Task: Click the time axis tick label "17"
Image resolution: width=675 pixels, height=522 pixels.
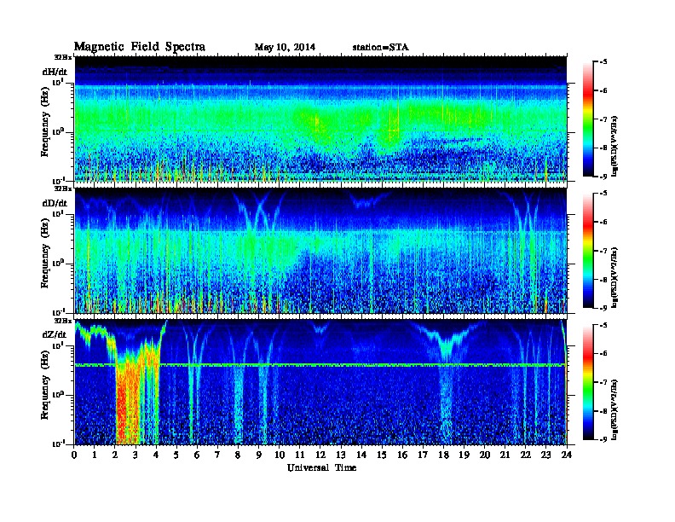Action: [x=424, y=455]
